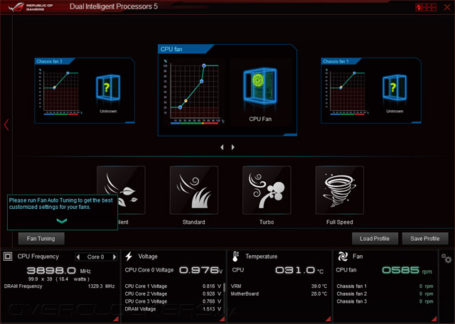
Task: Click the DRAM Voltage row
Action: tap(173, 309)
